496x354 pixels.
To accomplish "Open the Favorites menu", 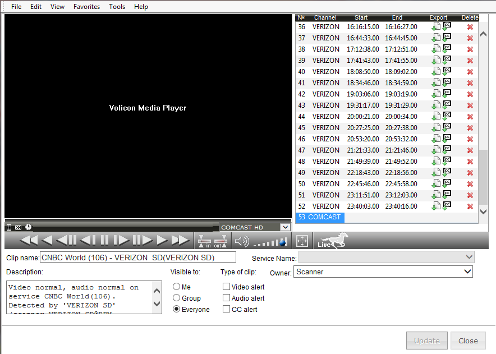I will pyautogui.click(x=86, y=7).
